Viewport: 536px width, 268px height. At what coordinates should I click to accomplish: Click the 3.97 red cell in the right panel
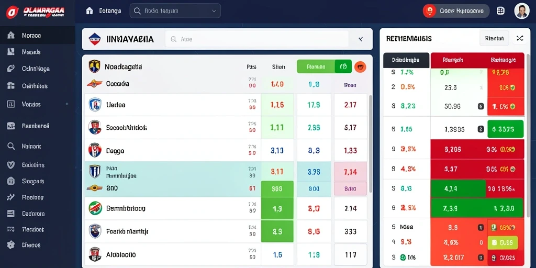point(451,169)
